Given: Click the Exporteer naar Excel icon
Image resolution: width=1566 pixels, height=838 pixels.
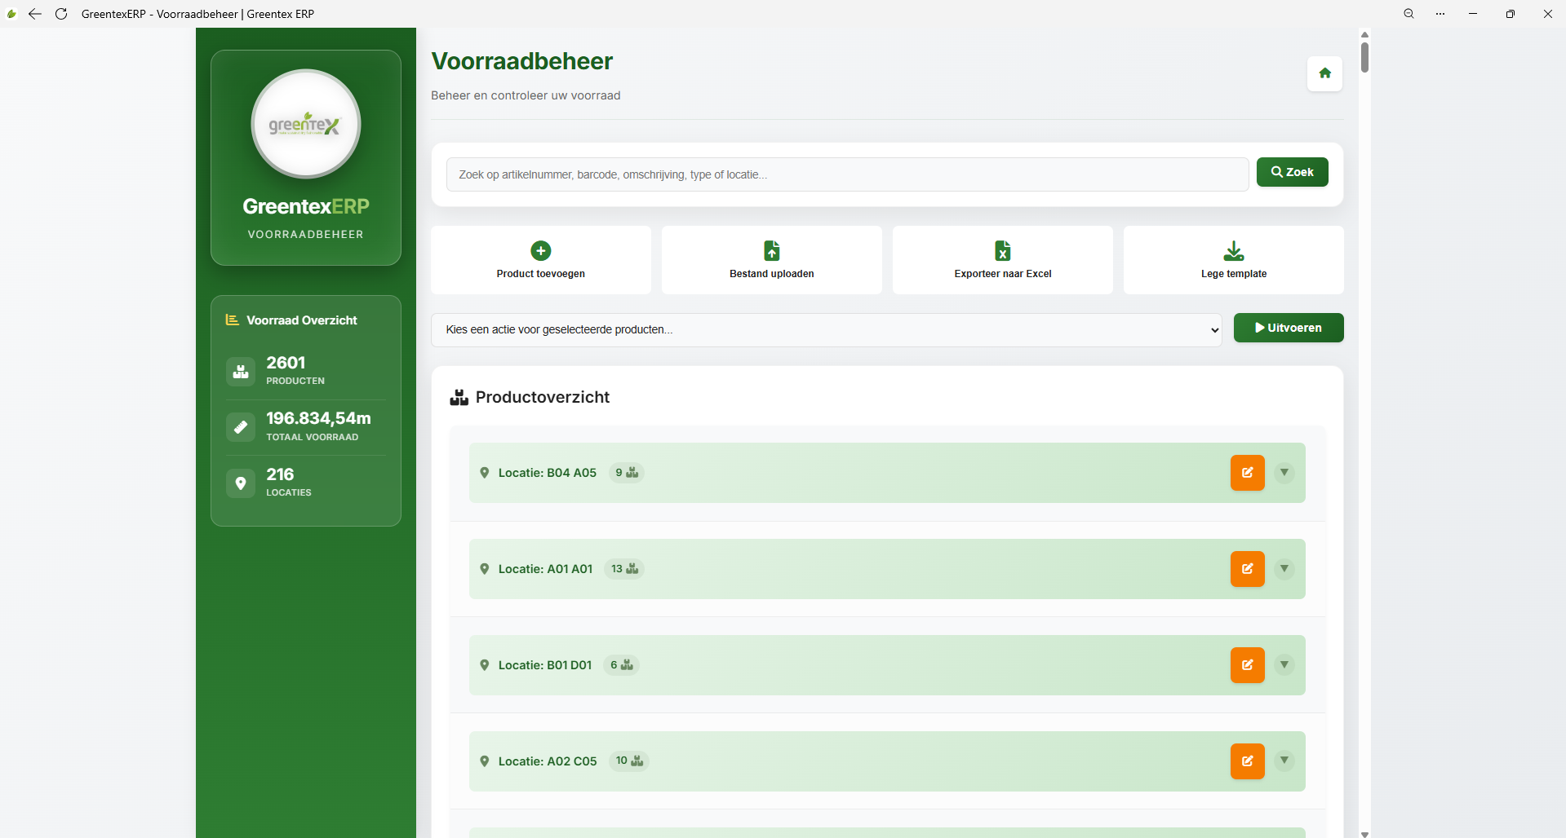Looking at the screenshot, I should point(1002,250).
